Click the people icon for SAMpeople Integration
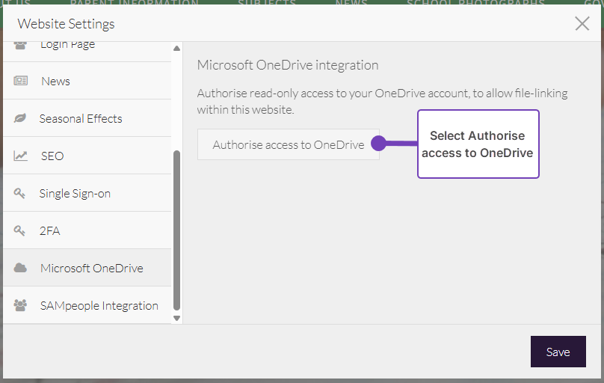This screenshot has height=383, width=604. (x=20, y=305)
